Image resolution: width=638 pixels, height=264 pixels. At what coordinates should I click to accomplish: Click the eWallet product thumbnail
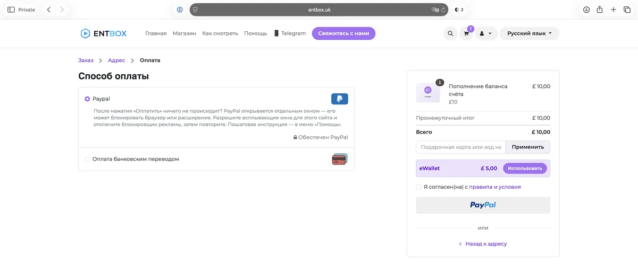(428, 92)
